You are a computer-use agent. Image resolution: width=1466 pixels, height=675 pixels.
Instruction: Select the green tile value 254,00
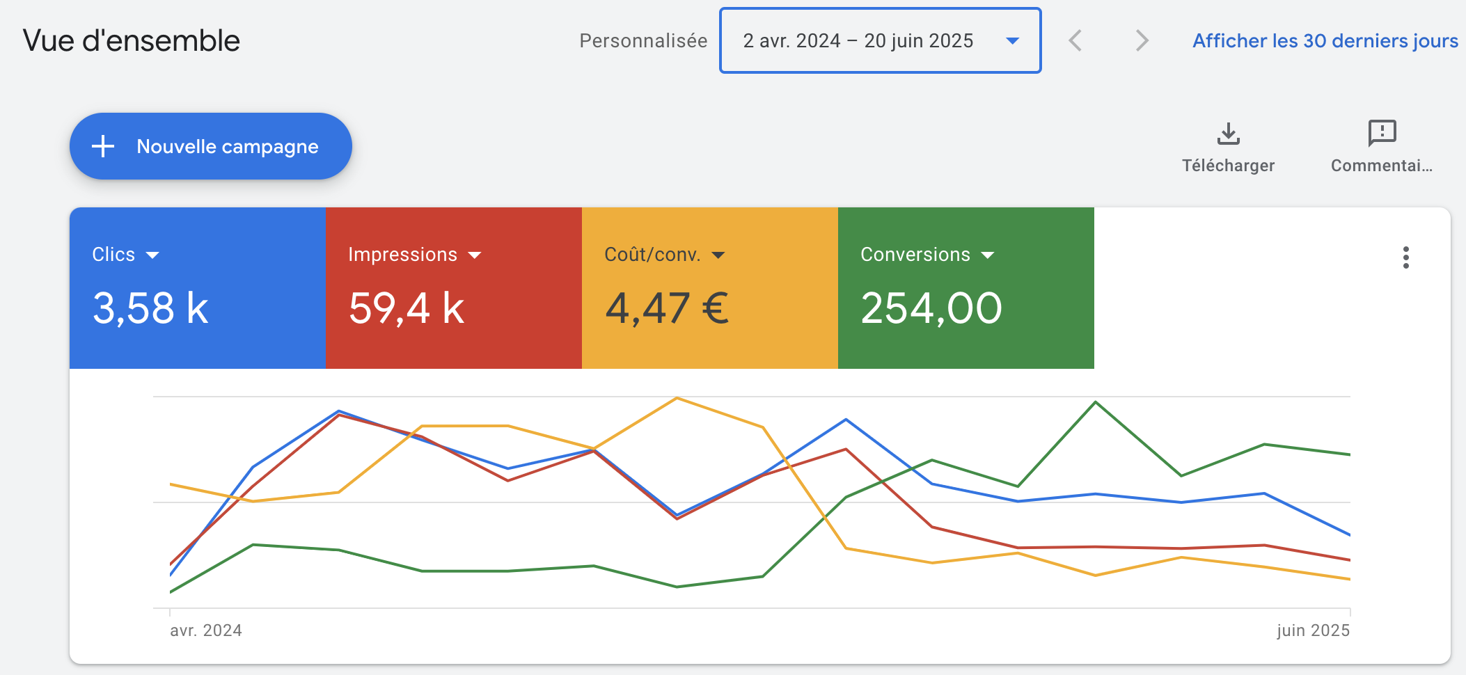coord(931,308)
